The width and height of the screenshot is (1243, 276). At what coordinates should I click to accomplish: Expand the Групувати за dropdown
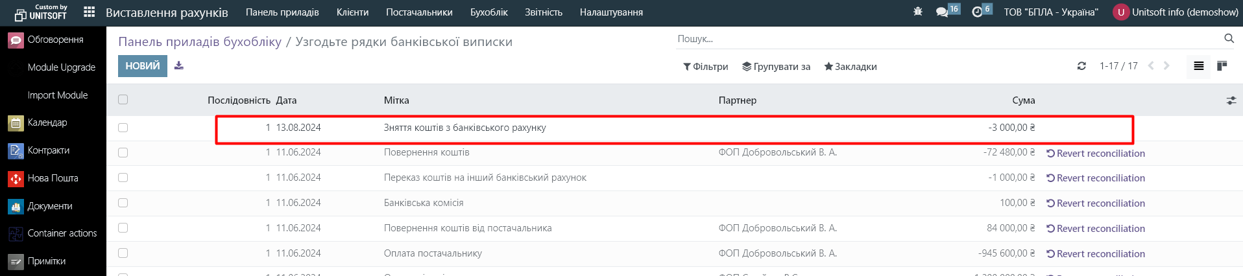[x=776, y=67]
